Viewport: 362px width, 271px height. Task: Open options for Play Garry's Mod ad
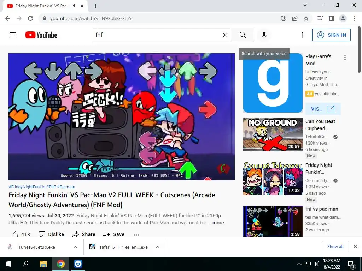click(x=345, y=58)
